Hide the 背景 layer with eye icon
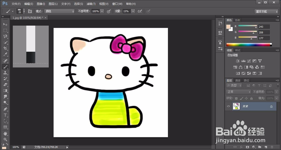Image resolution: width=281 pixels, height=150 pixels. point(228,106)
